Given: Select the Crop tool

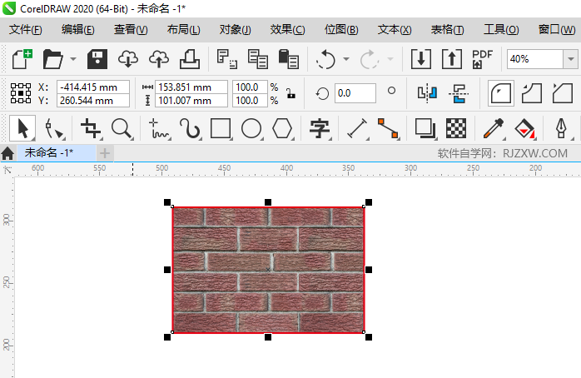Looking at the screenshot, I should (x=91, y=128).
